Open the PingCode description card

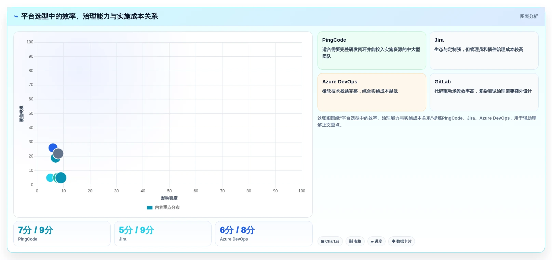click(x=372, y=51)
